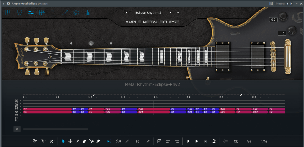Open the spectrum bars icon

tap(88, 13)
